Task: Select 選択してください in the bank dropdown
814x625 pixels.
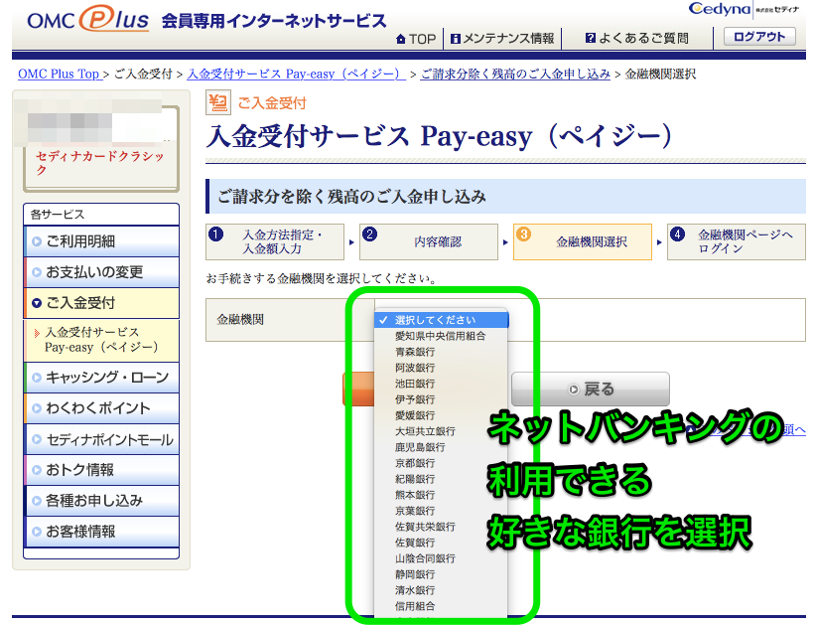Action: click(442, 320)
